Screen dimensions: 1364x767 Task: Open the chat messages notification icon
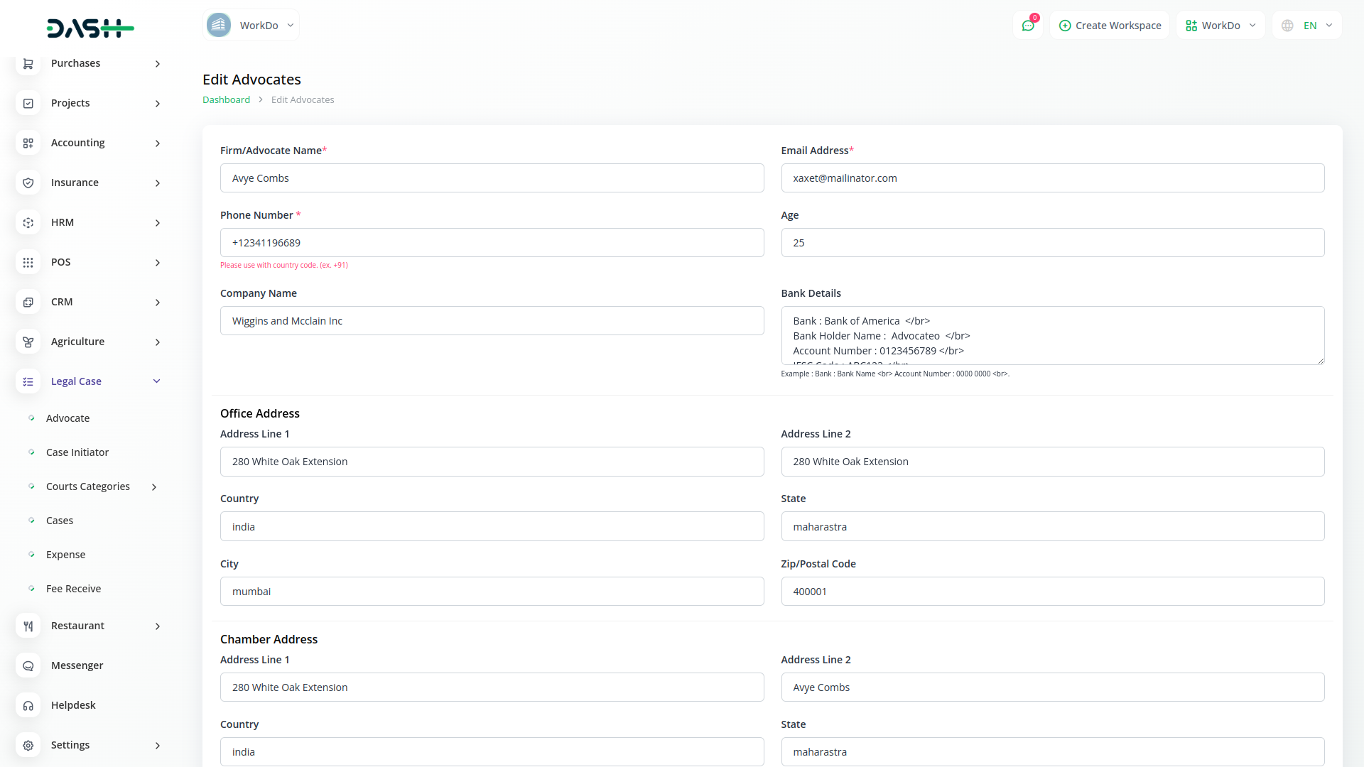1027,26
